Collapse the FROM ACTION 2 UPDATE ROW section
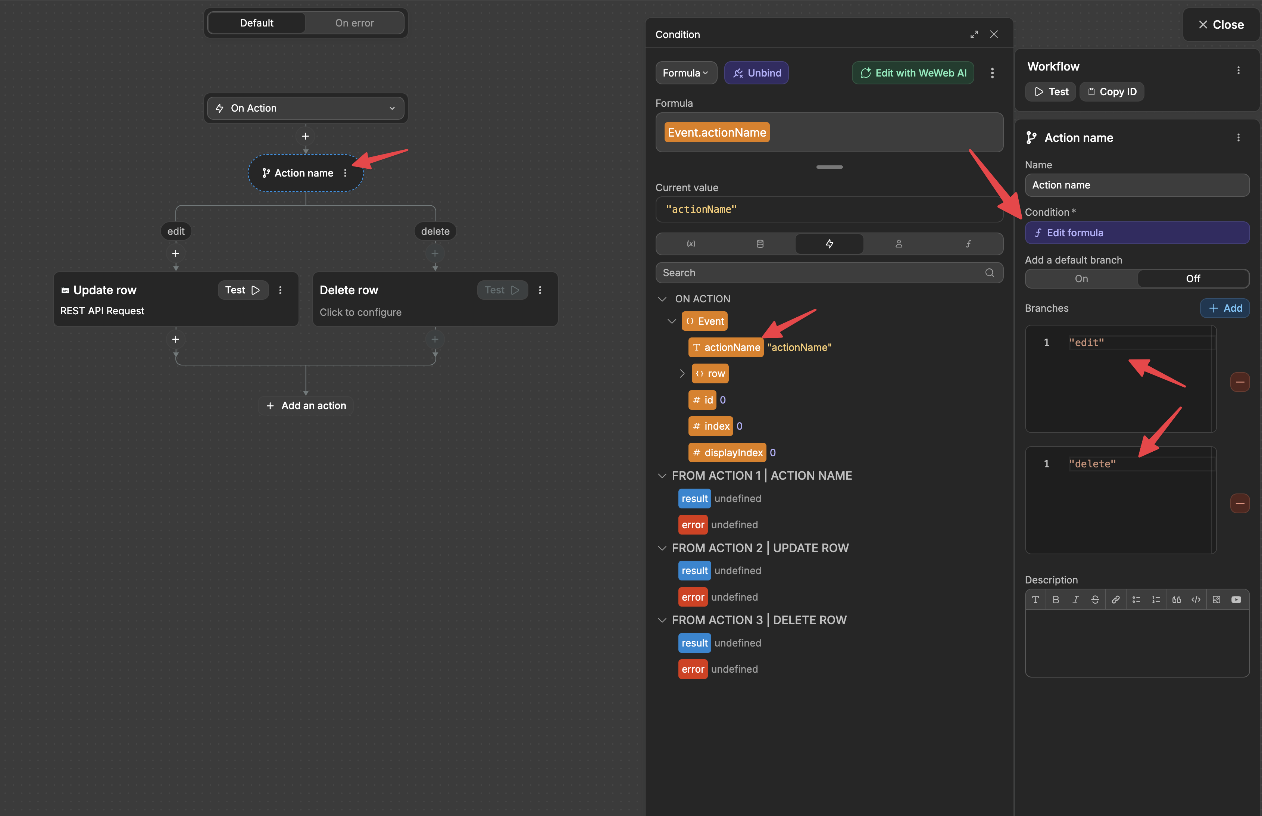1262x816 pixels. click(662, 548)
